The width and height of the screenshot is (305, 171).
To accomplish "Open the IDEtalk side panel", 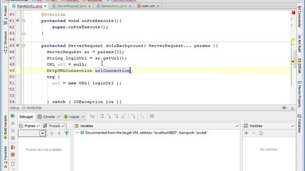I will pyautogui.click(x=299, y=66).
